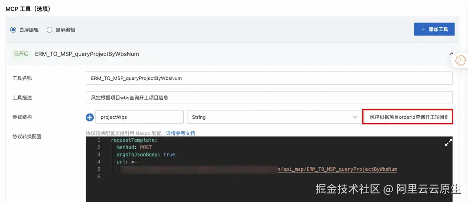Click the 协议转换配置 label
Screen dimensions: 468x202
tap(27, 137)
